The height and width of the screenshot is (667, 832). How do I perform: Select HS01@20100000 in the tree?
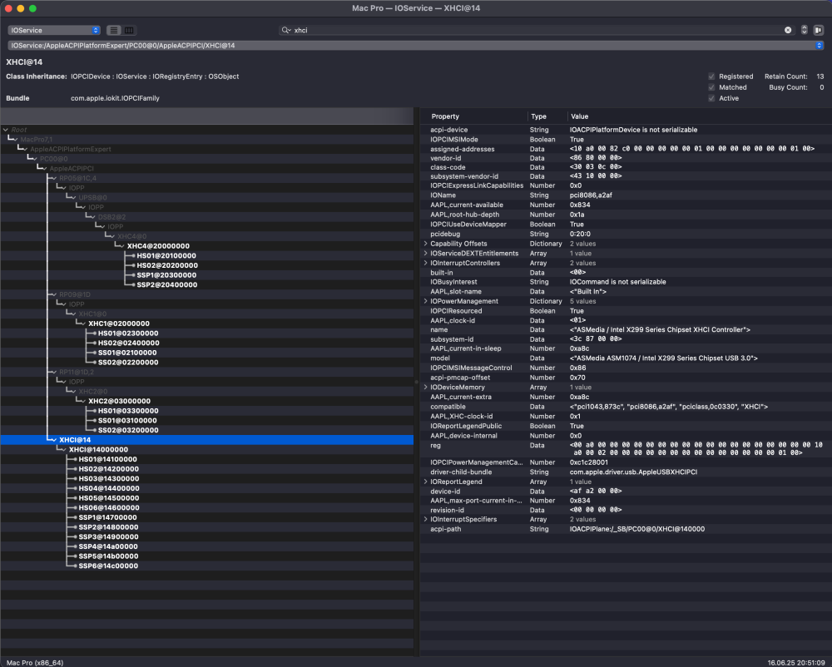click(166, 255)
